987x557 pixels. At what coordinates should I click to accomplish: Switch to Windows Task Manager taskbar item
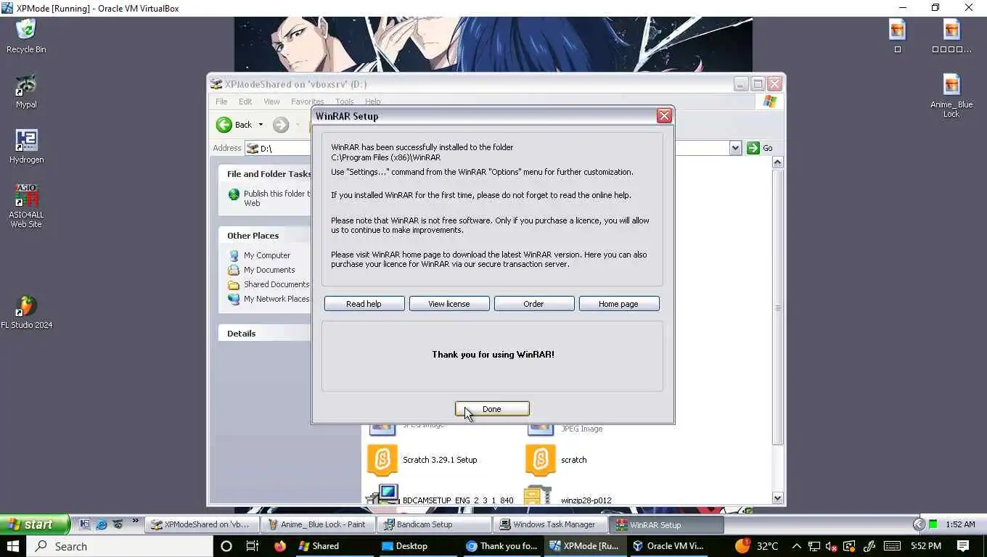(550, 524)
